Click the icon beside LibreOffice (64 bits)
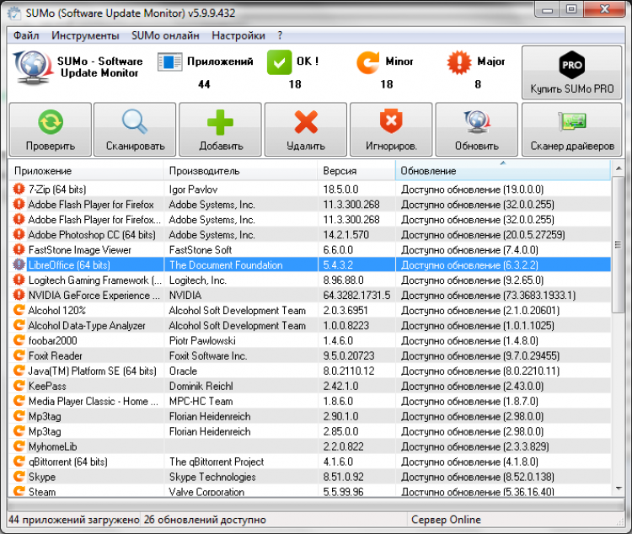Image resolution: width=632 pixels, height=534 pixels. point(19,264)
